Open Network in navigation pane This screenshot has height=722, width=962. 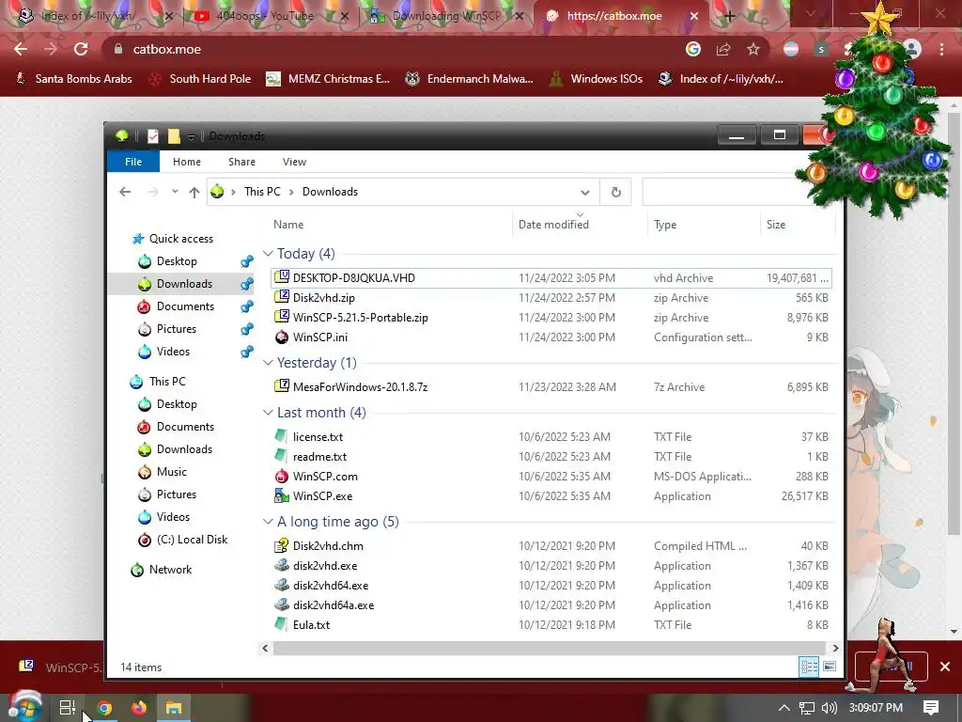click(x=170, y=570)
